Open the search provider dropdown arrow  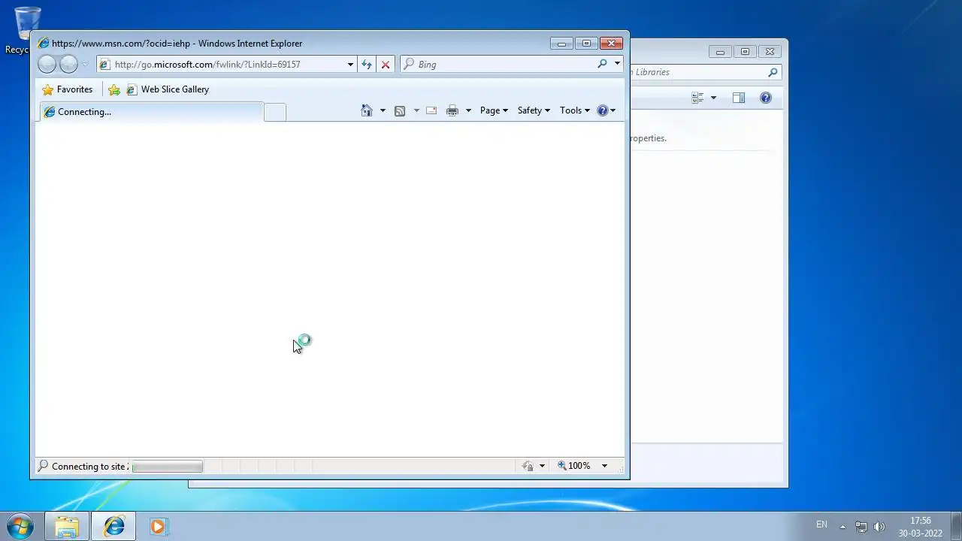(x=617, y=64)
